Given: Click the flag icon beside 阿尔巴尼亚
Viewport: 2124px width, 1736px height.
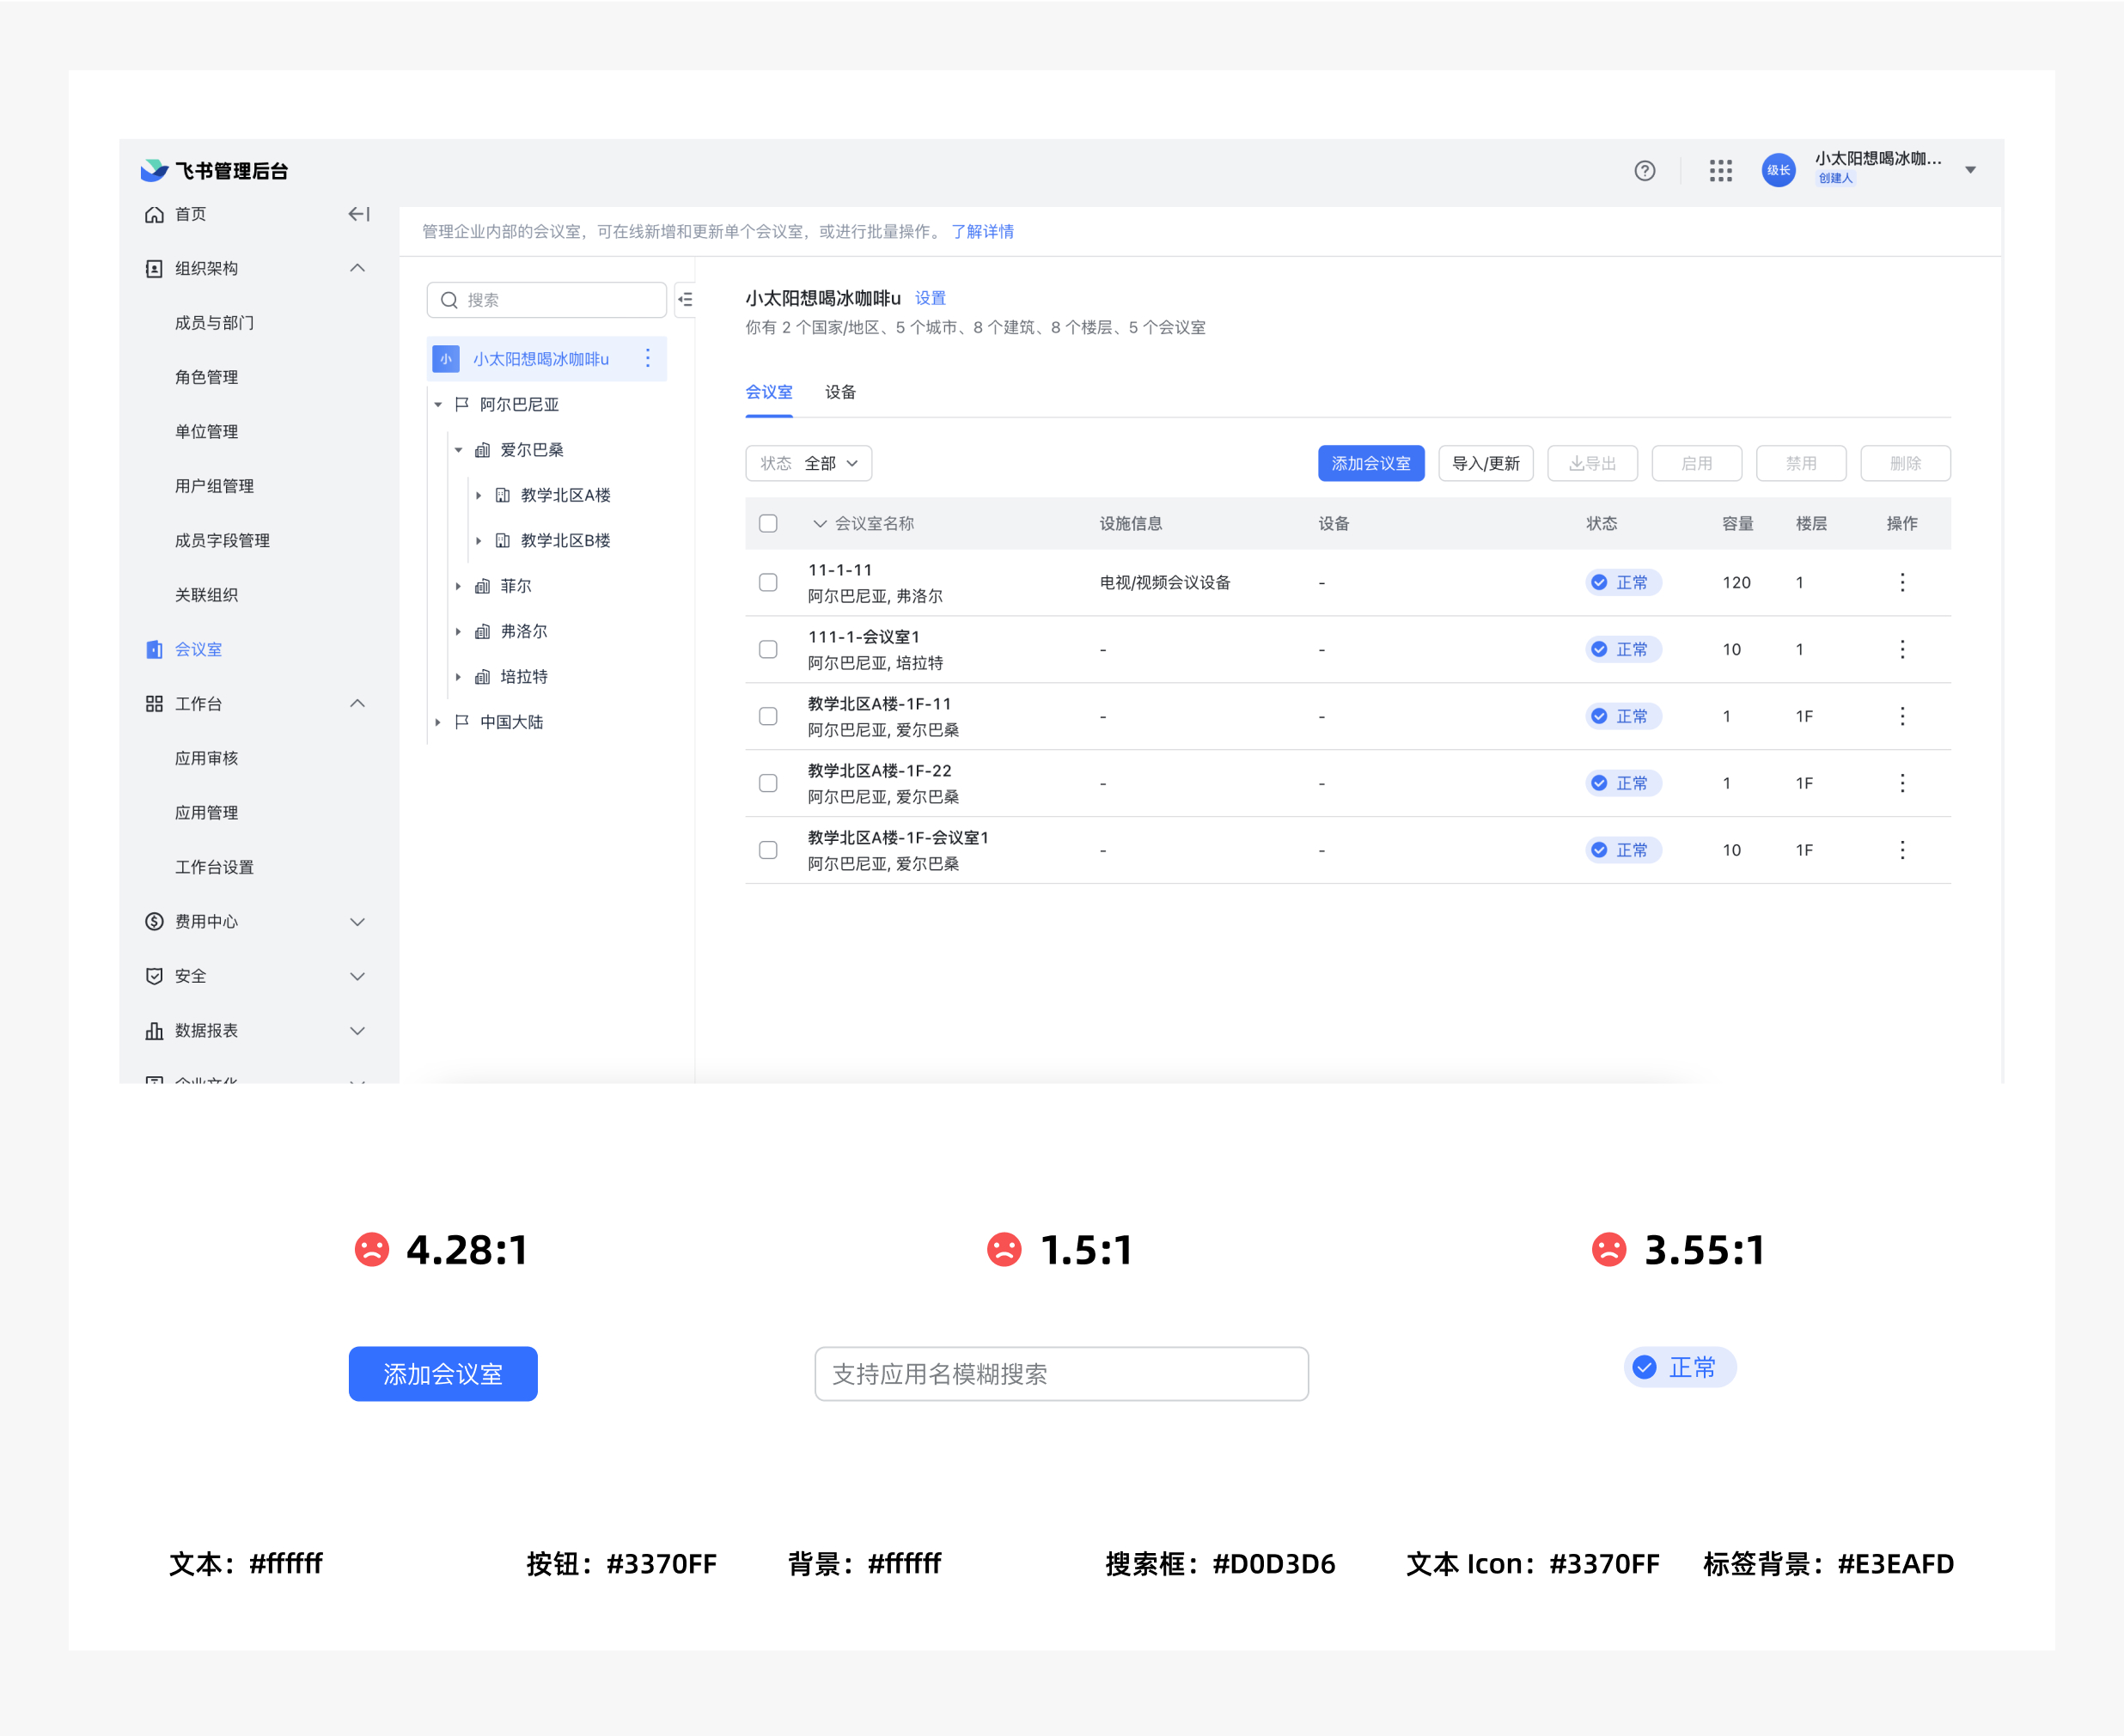Looking at the screenshot, I should pos(461,404).
